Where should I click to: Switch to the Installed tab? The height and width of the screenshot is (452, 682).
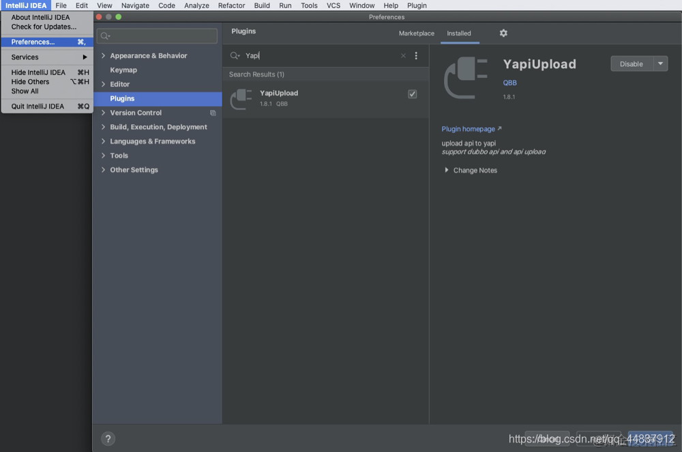(459, 33)
